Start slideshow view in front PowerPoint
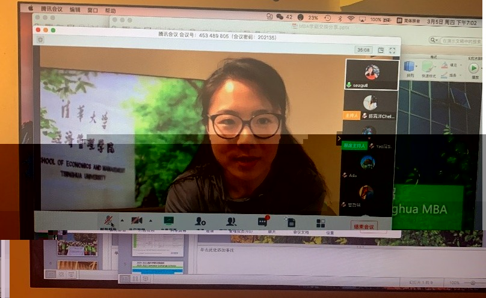 [146, 279]
